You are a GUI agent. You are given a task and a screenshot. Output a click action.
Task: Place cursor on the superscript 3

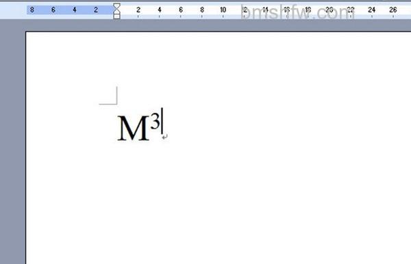[155, 121]
